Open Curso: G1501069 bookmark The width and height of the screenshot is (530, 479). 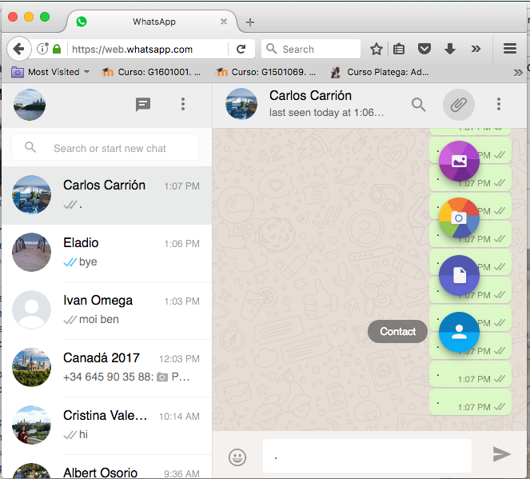265,72
